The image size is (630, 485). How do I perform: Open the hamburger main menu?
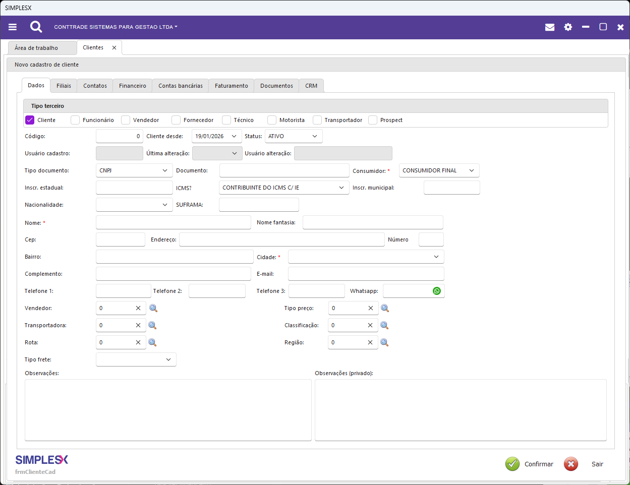tap(13, 27)
